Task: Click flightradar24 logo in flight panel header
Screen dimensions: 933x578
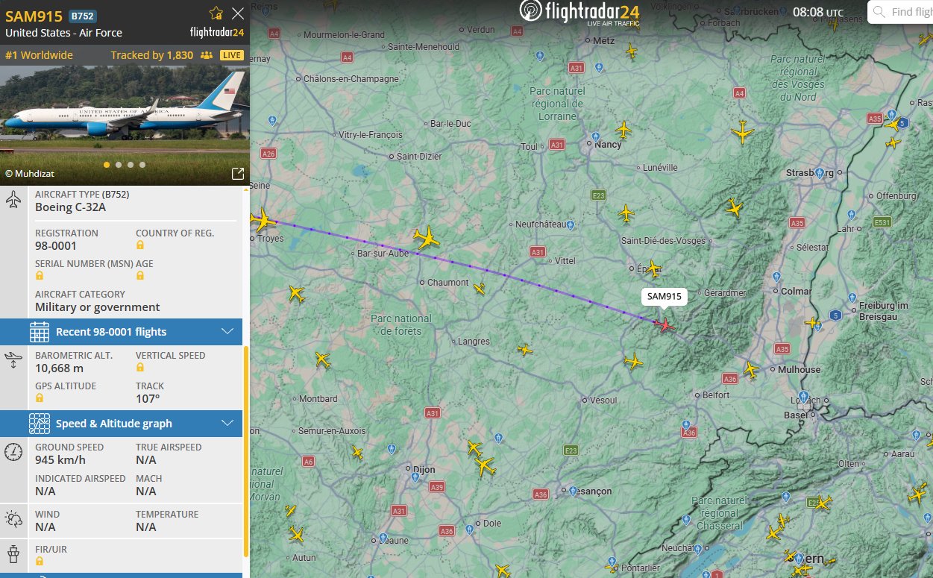Action: click(x=217, y=32)
